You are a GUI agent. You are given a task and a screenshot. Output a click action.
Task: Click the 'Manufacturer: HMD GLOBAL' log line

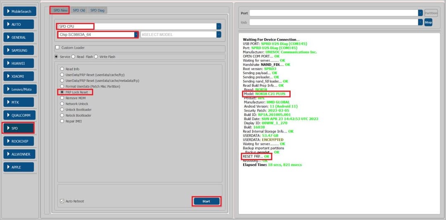(x=267, y=102)
